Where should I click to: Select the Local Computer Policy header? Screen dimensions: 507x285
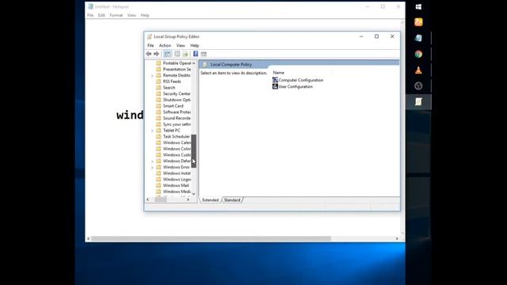[231, 64]
